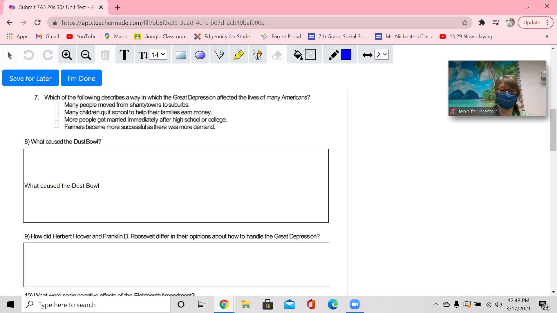This screenshot has width=557, height=313.
Task: Open the line width 2 dropdown
Action: pos(381,54)
